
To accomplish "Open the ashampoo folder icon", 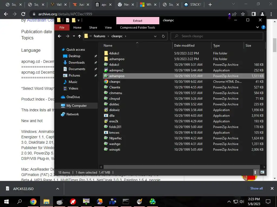I will coord(106,59).
